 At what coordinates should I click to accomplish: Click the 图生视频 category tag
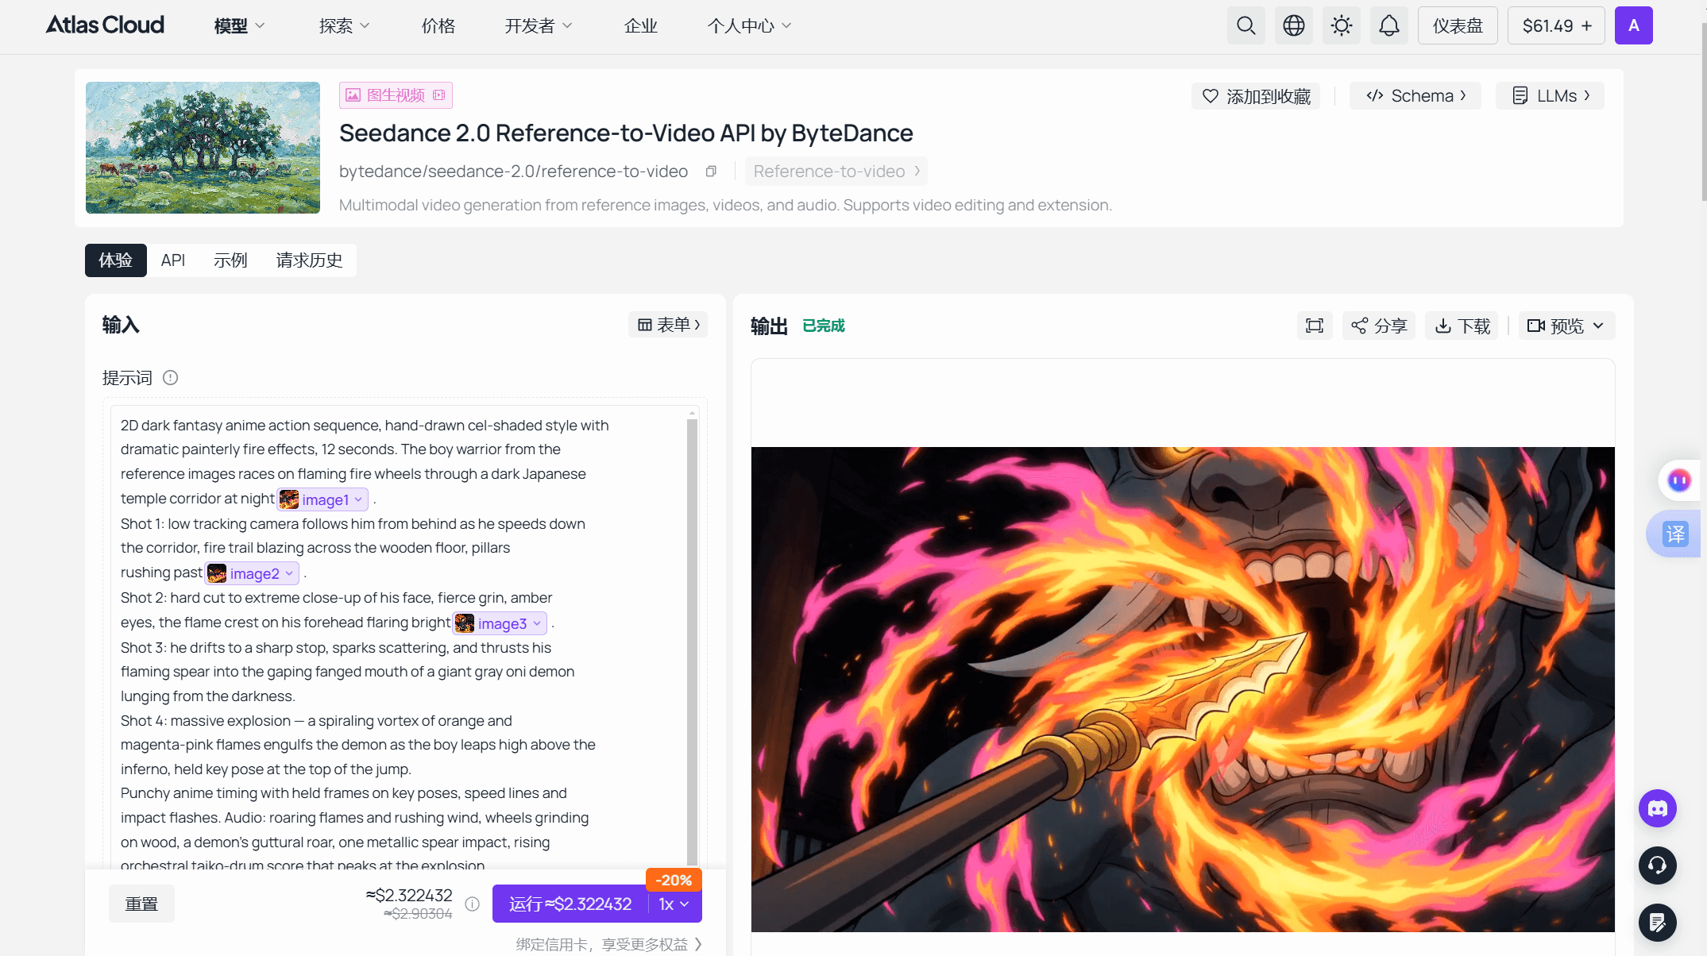396,95
